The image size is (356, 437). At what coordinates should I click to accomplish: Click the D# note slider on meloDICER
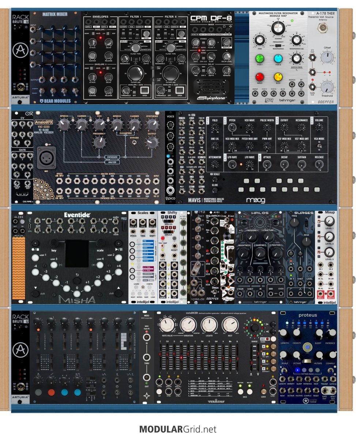(181, 357)
